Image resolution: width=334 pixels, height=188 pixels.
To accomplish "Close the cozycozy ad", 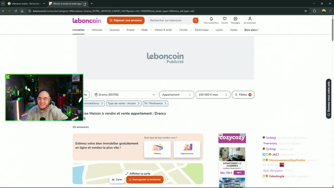I will tap(244, 135).
